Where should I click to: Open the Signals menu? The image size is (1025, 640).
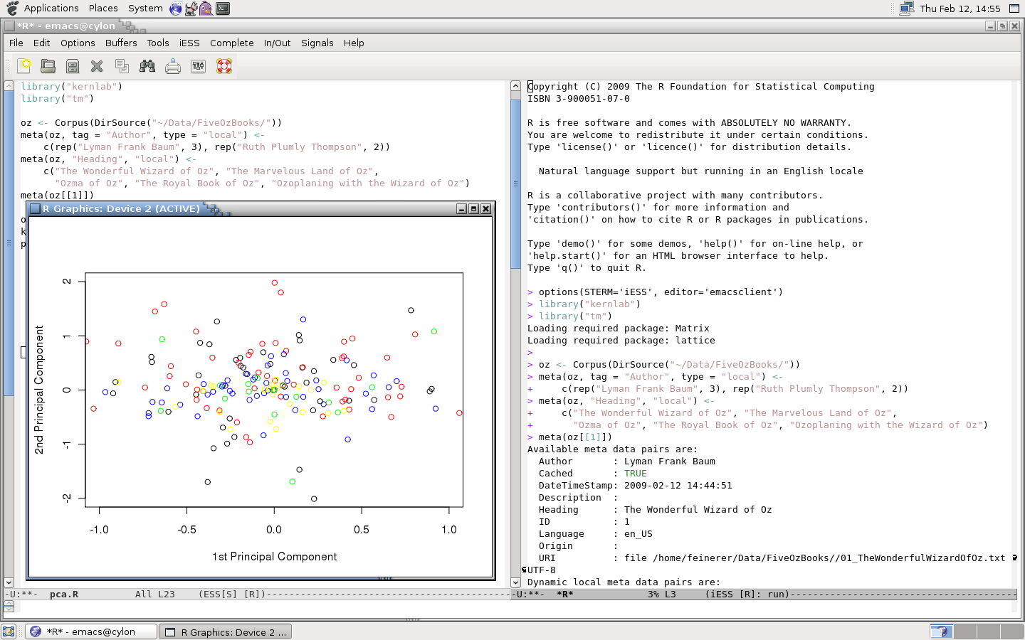[x=317, y=43]
